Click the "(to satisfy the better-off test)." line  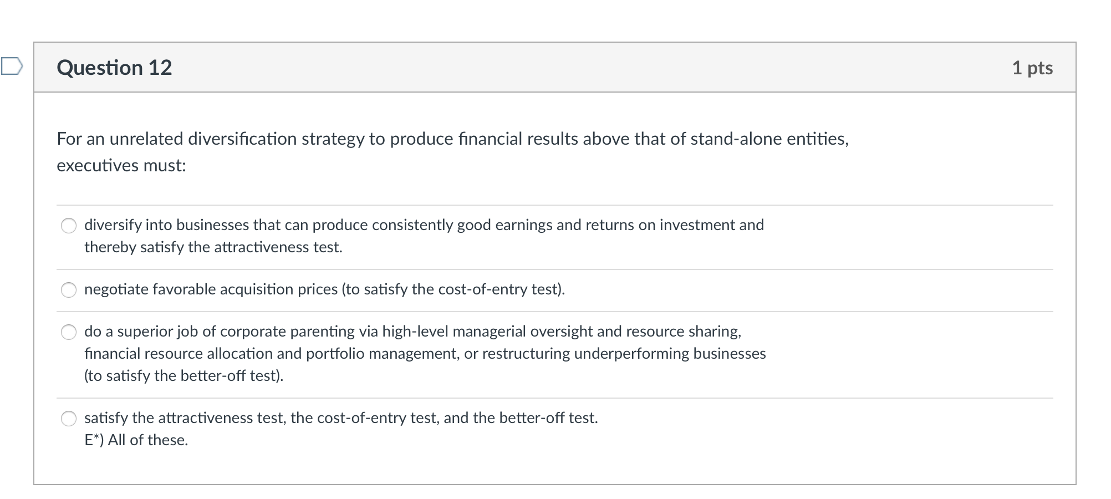point(184,376)
